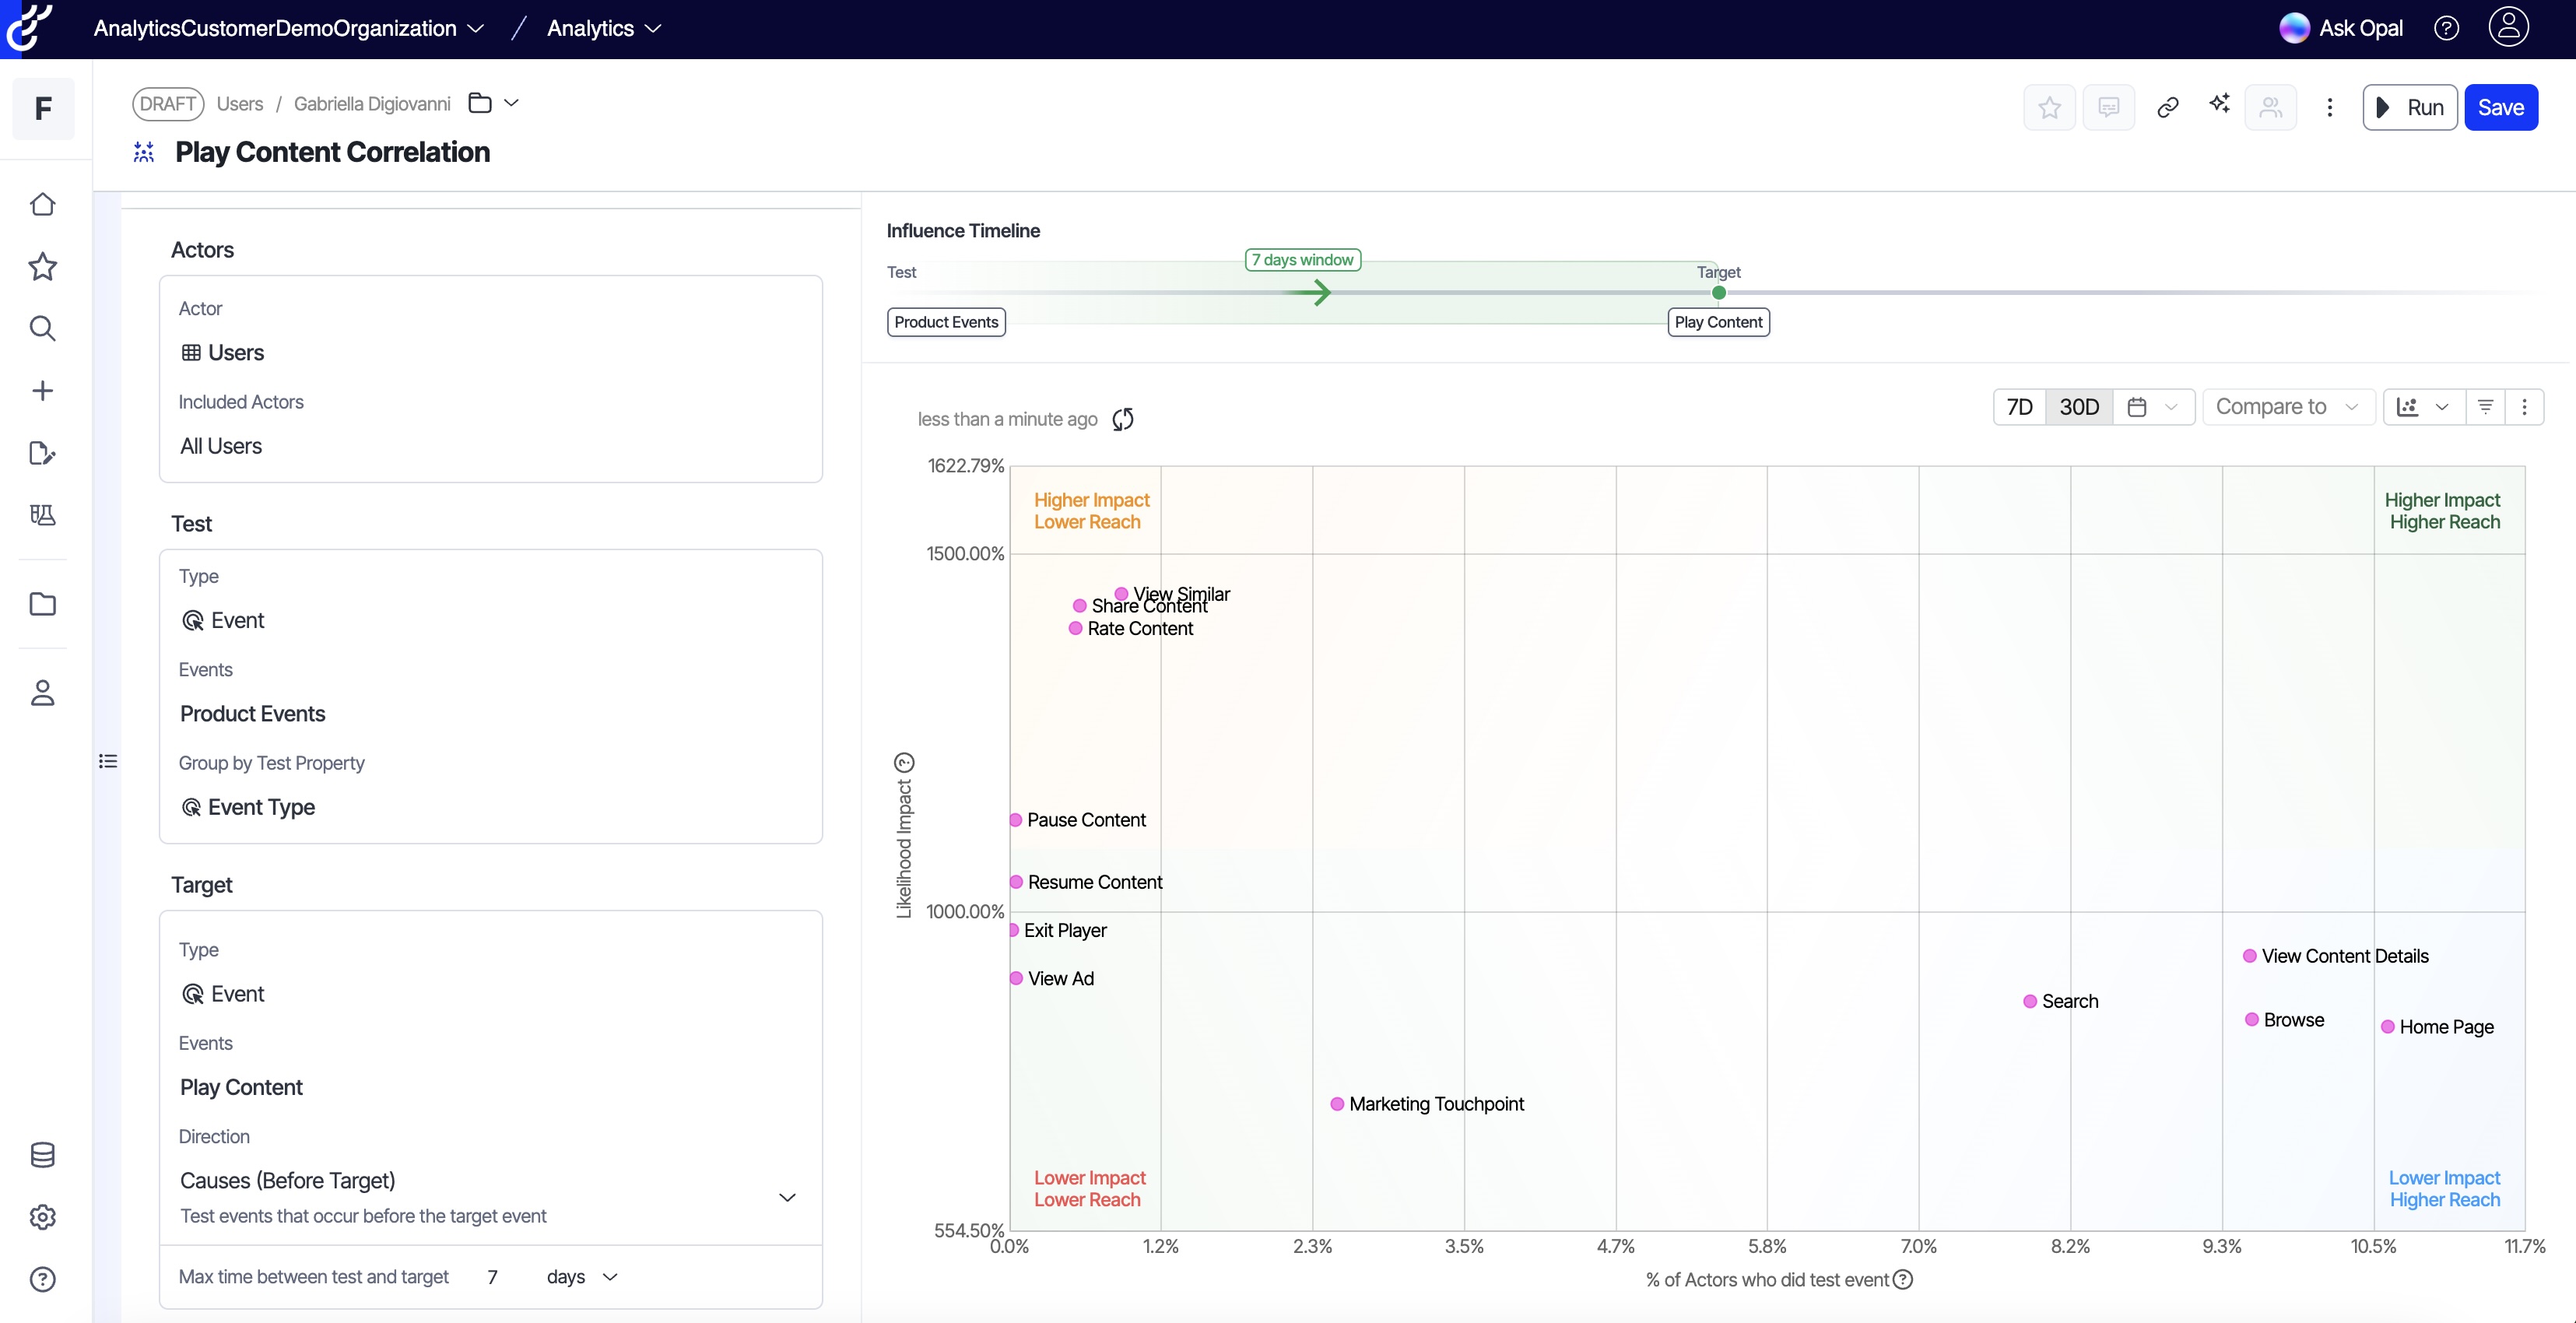The image size is (2576, 1323).
Task: Open the comments icon button
Action: click(2108, 108)
